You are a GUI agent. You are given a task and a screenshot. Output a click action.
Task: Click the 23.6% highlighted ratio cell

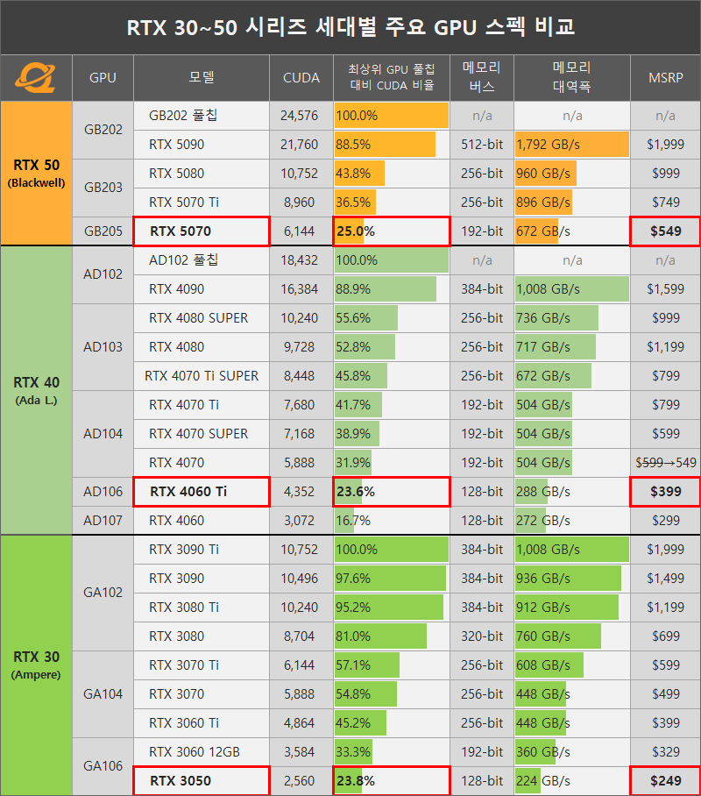(x=392, y=492)
